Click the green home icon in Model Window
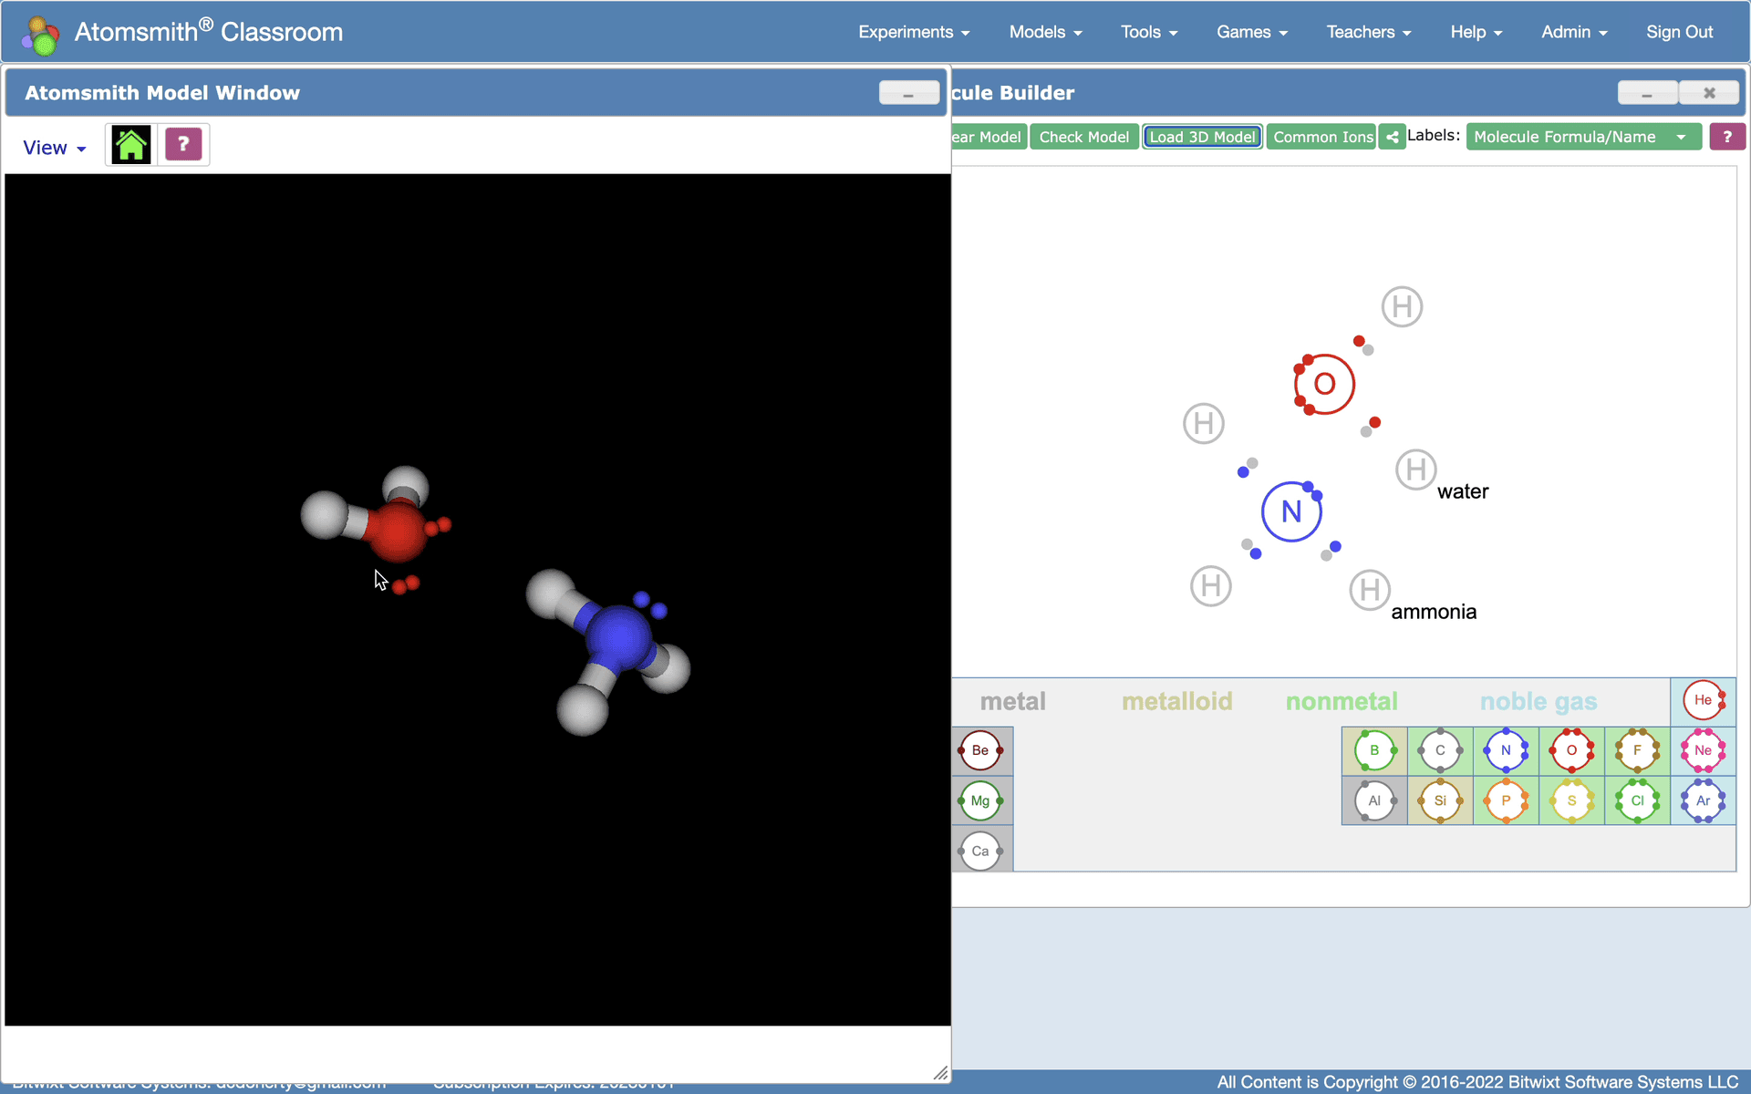This screenshot has width=1751, height=1094. [131, 145]
